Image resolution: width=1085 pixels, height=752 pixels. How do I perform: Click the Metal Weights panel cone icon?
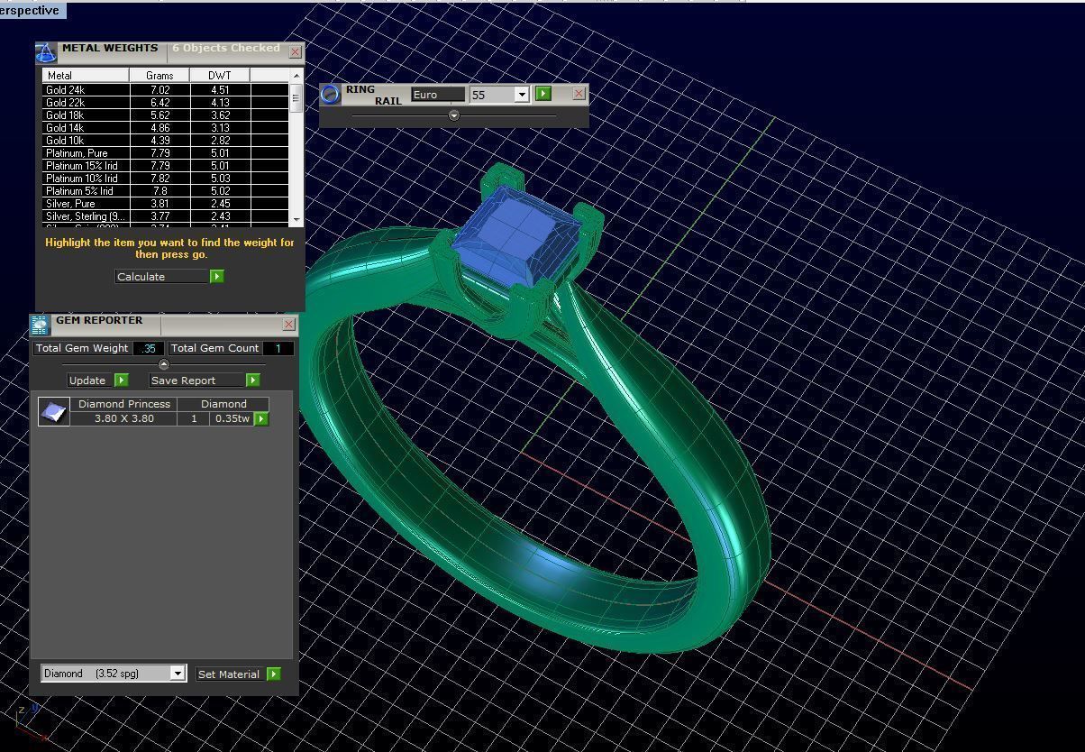pyautogui.click(x=46, y=53)
